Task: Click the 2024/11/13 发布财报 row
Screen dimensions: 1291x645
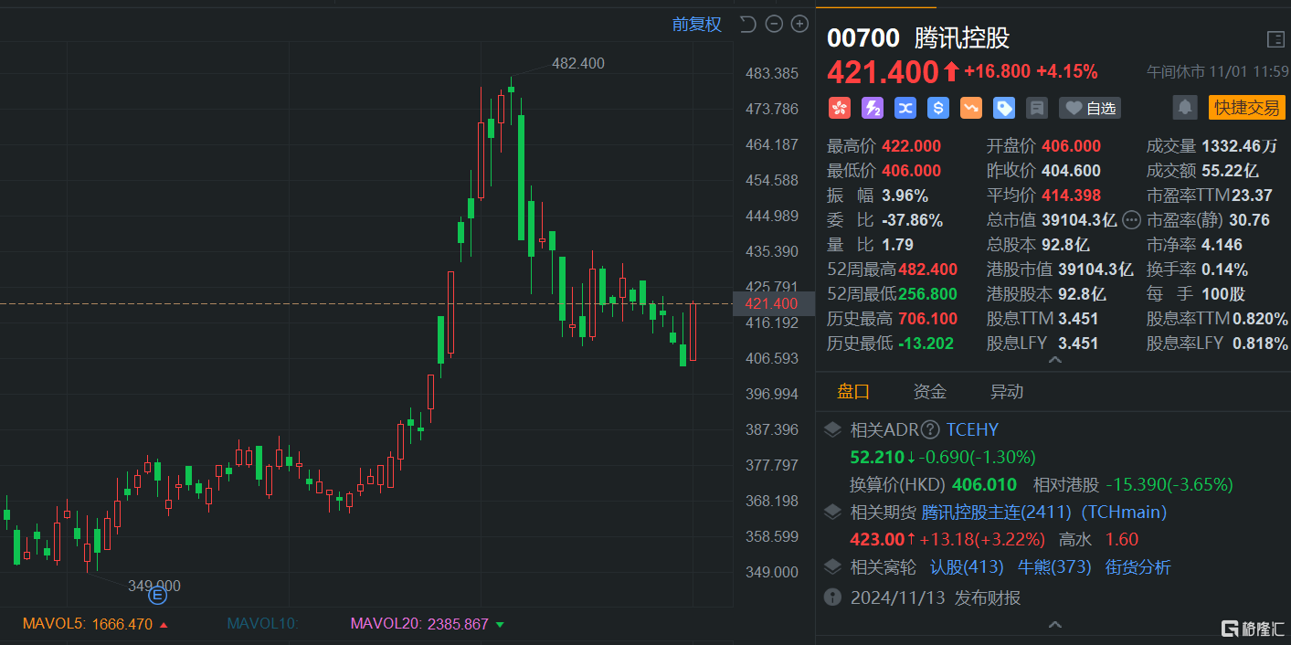Action: 935,598
